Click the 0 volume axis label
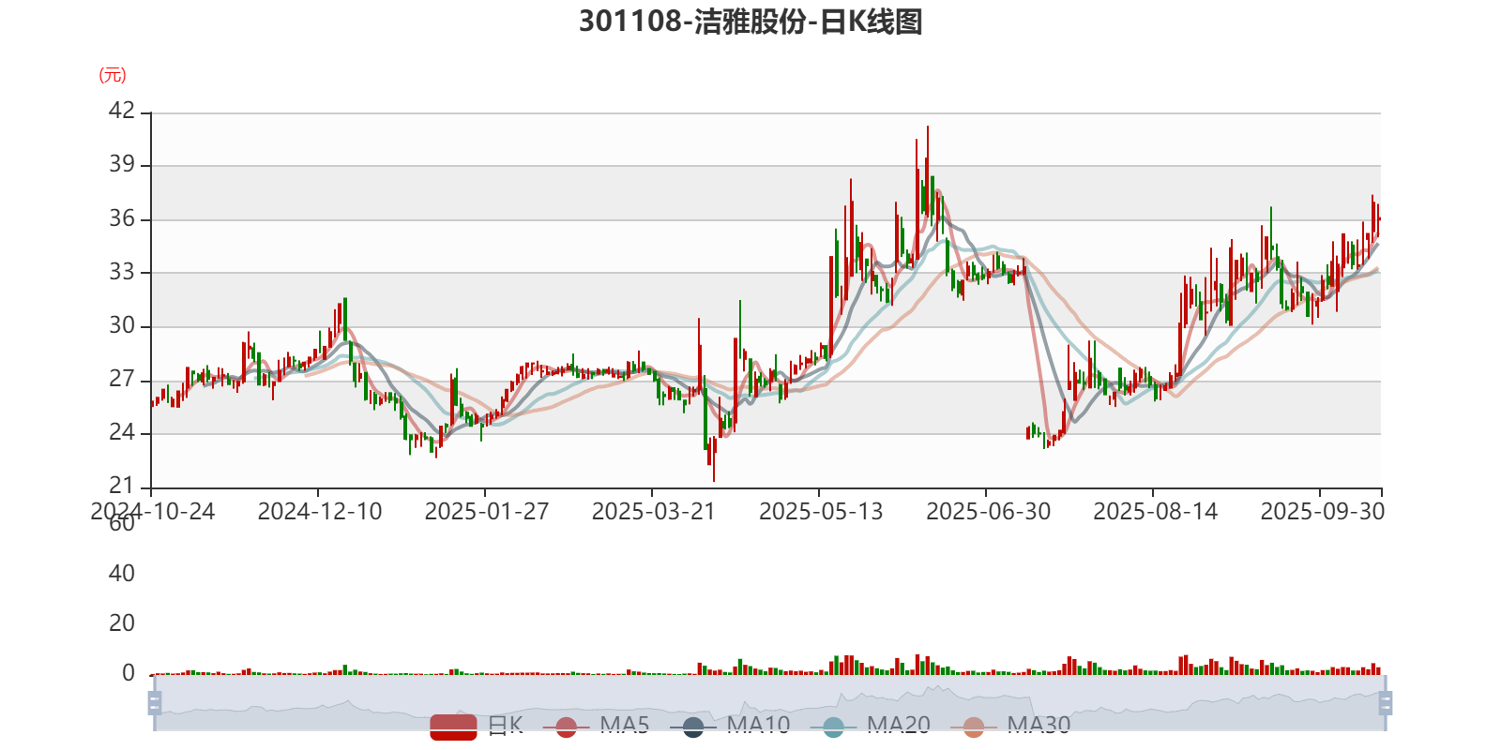Image resolution: width=1501 pixels, height=750 pixels. [x=129, y=673]
